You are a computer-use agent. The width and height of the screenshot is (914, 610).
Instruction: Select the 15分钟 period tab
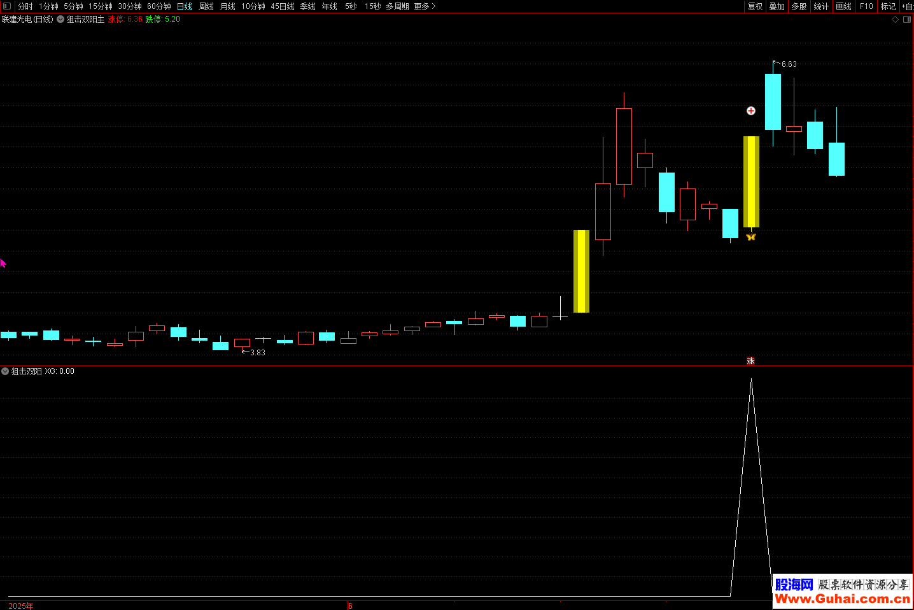pyautogui.click(x=101, y=6)
